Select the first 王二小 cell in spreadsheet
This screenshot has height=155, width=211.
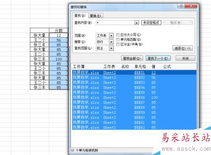[x=40, y=40]
